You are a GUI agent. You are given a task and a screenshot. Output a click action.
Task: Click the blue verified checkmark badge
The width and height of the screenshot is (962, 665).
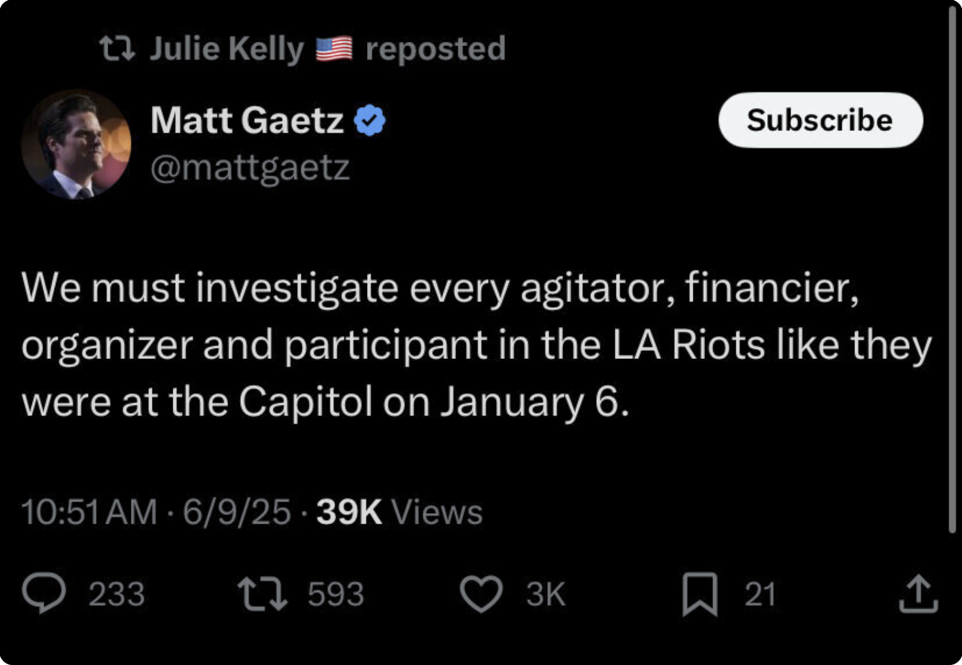pyautogui.click(x=369, y=120)
